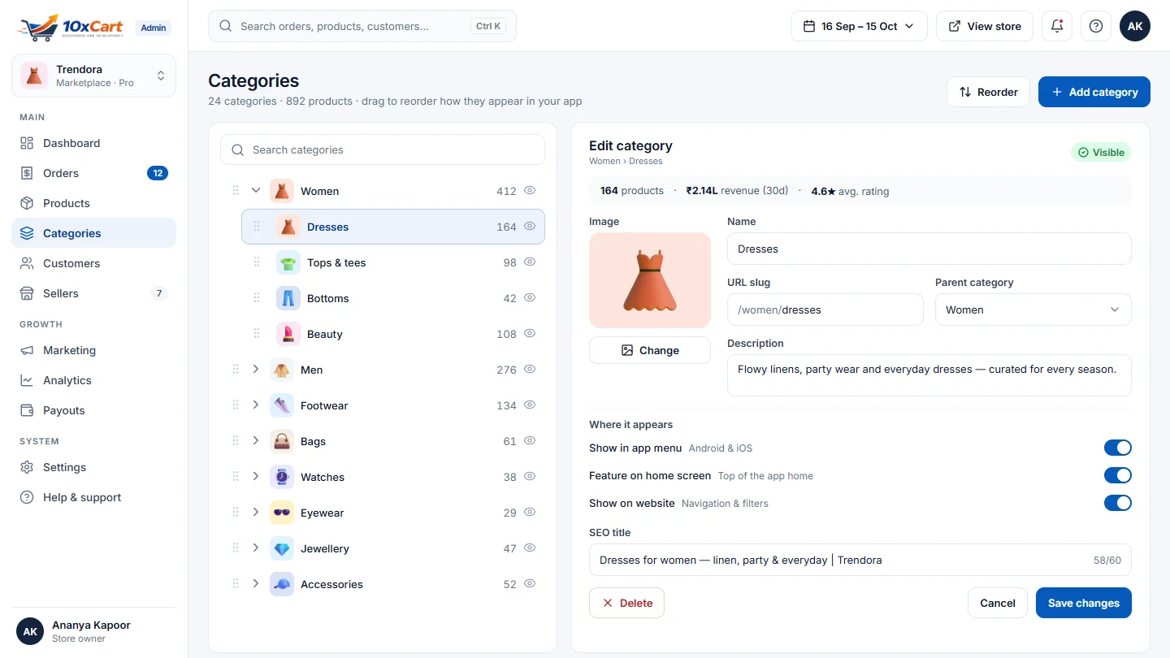Click the Tops & tees shirt icon
The image size is (1170, 658).
point(288,262)
